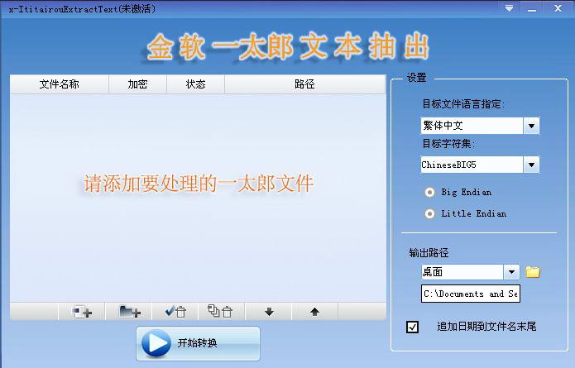Screen dimensions: 575x368
Task: Expand the ChineseBIG5 charset dropdown arrow
Action: 531,165
